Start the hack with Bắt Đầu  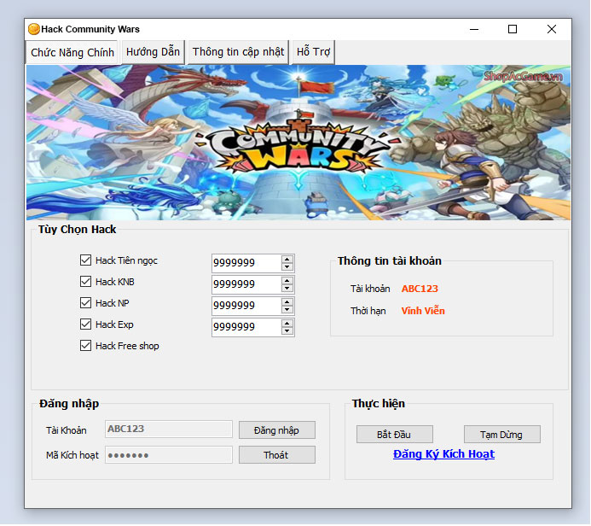pos(395,435)
